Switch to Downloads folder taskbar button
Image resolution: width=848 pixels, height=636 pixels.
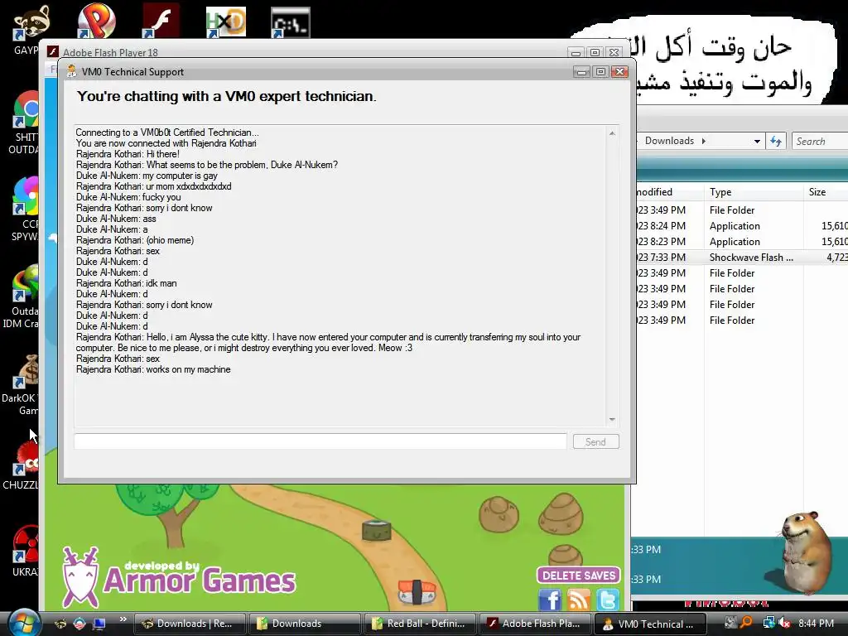coord(304,623)
